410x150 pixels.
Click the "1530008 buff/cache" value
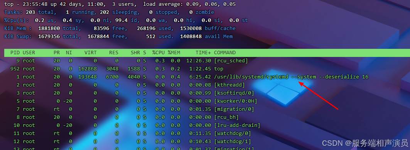click(x=208, y=28)
